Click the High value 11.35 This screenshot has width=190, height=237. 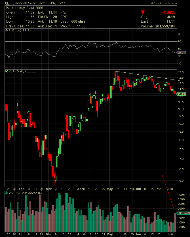pyautogui.click(x=30, y=17)
